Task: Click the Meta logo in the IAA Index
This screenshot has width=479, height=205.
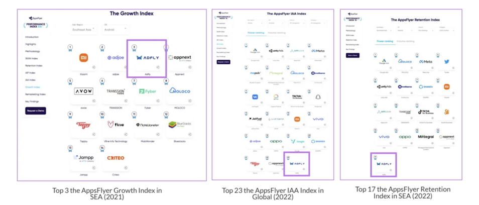Action: click(x=318, y=51)
